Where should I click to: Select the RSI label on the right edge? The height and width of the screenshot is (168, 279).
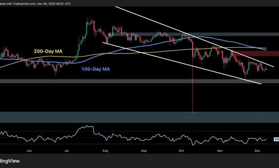[276, 139]
